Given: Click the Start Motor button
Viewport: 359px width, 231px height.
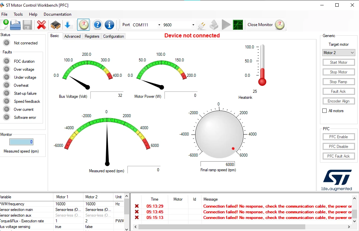Looking at the screenshot, I should coord(339,62).
